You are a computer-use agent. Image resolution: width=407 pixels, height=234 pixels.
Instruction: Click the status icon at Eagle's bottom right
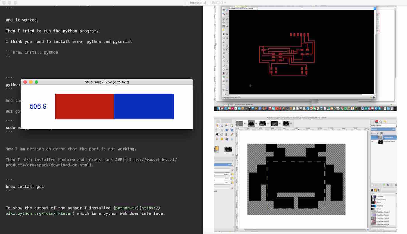coord(374,97)
